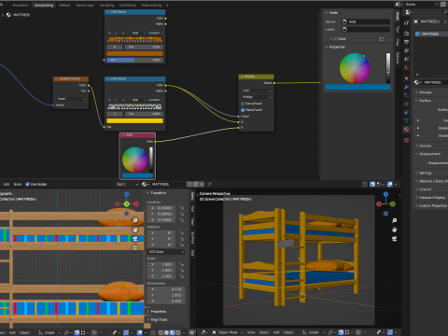Open the Game Logic workspace tab
The height and width of the screenshot is (336, 448).
pyautogui.click(x=85, y=5)
